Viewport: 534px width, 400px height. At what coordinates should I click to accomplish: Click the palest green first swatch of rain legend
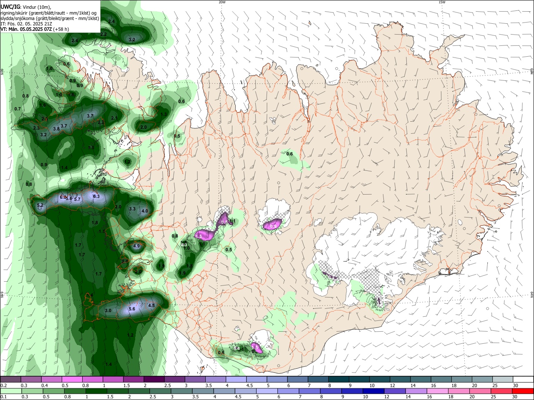[10, 391]
